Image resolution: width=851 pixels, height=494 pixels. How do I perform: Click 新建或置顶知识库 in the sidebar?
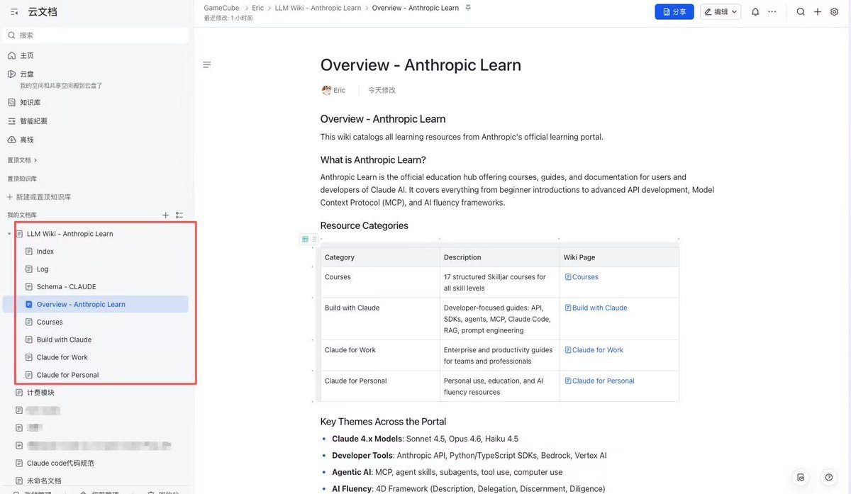(x=39, y=197)
